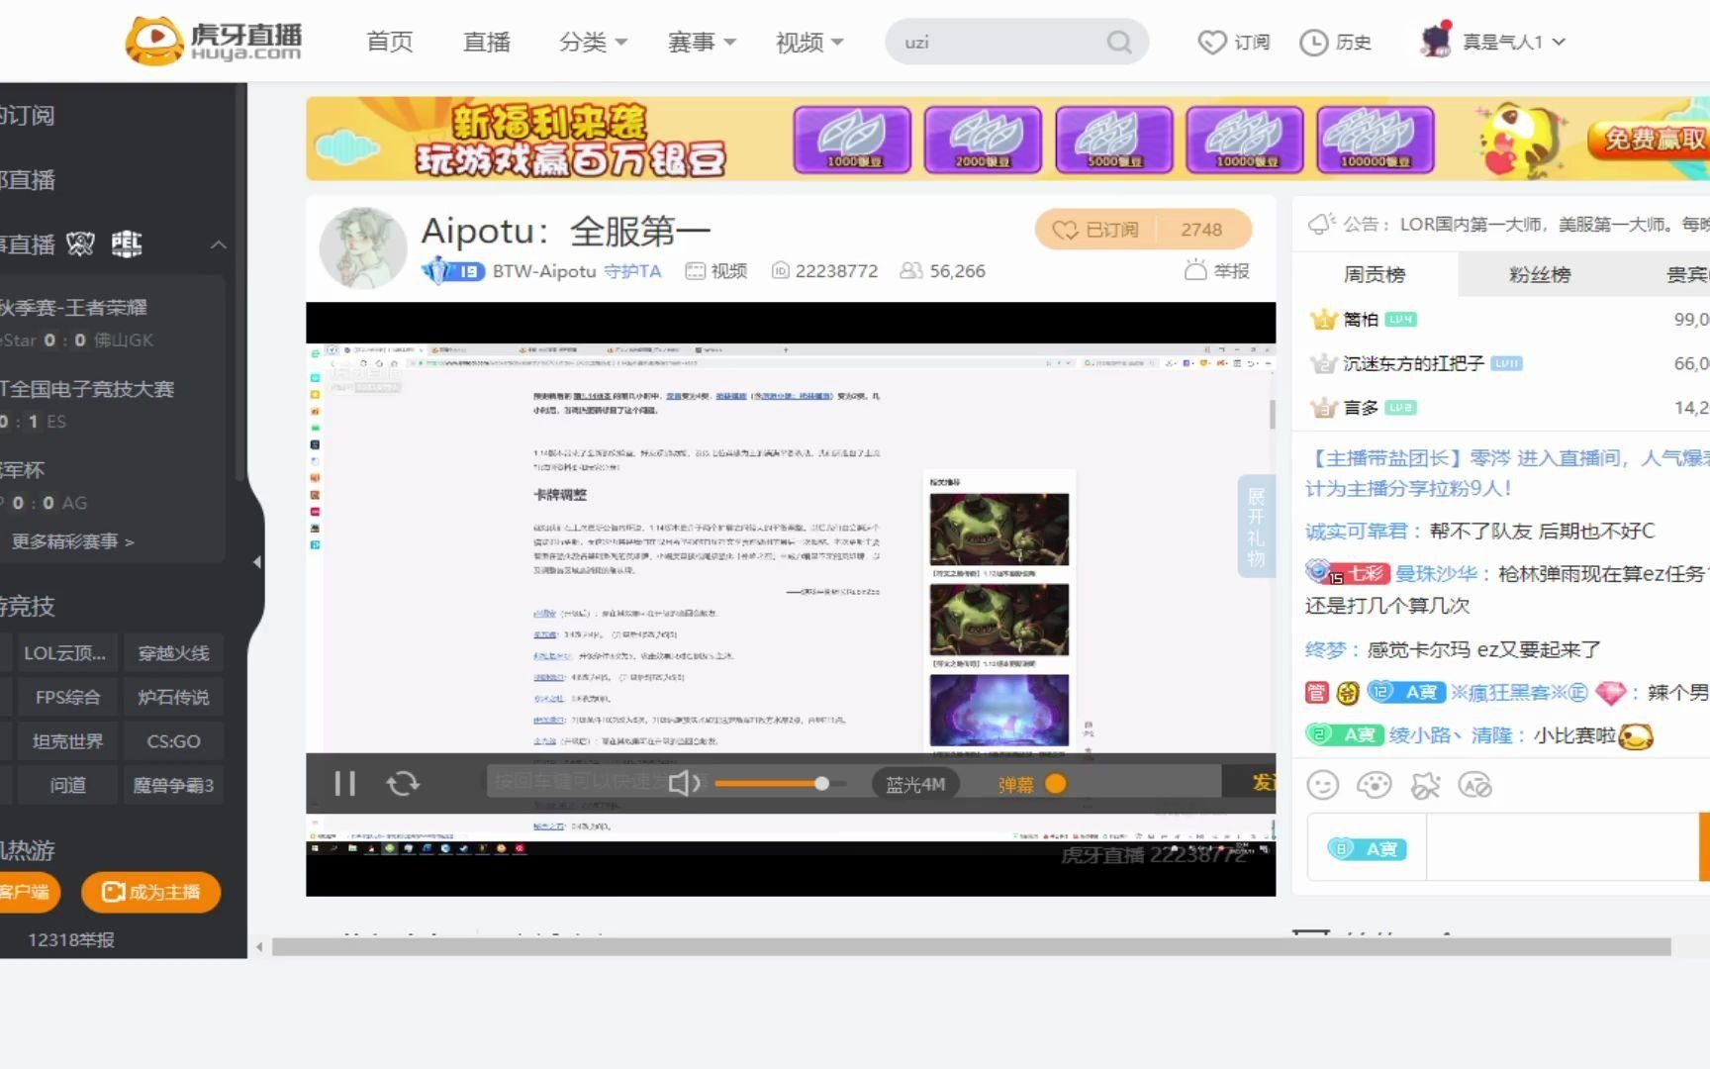Click the 5000银豆 reward tile
Image resolution: width=1710 pixels, height=1069 pixels.
tap(1114, 140)
